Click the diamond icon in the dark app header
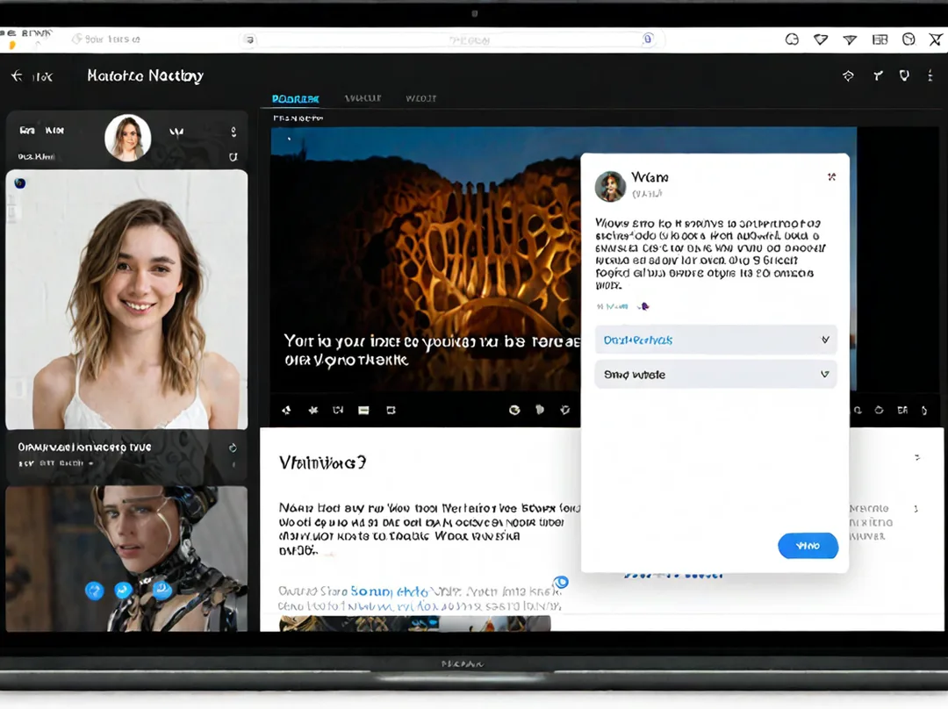Image resolution: width=948 pixels, height=709 pixels. [848, 75]
